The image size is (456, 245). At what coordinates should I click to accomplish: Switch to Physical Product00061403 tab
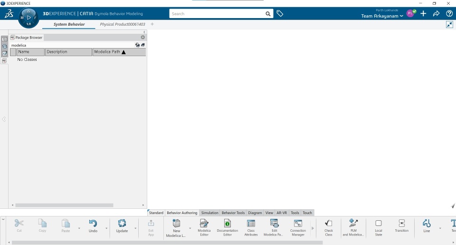coord(123,24)
